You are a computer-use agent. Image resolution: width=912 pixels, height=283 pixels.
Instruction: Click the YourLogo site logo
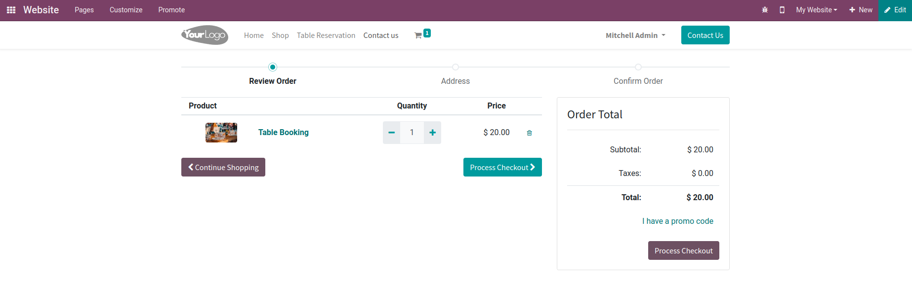coord(205,35)
